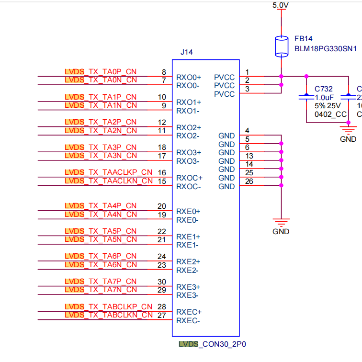Select the FB14 ferrite bead symbol
The image size is (362, 362).
coord(282,46)
